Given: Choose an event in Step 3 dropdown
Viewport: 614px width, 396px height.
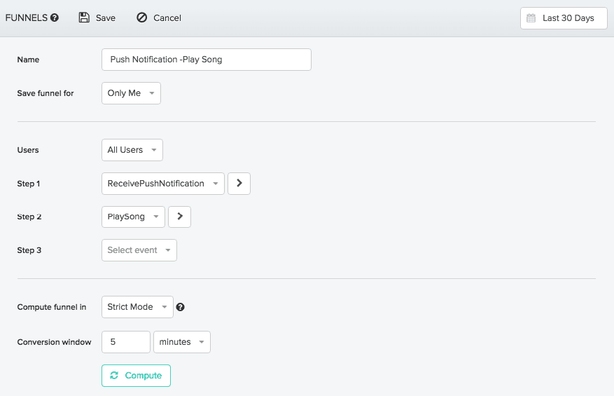Looking at the screenshot, I should pyautogui.click(x=139, y=250).
